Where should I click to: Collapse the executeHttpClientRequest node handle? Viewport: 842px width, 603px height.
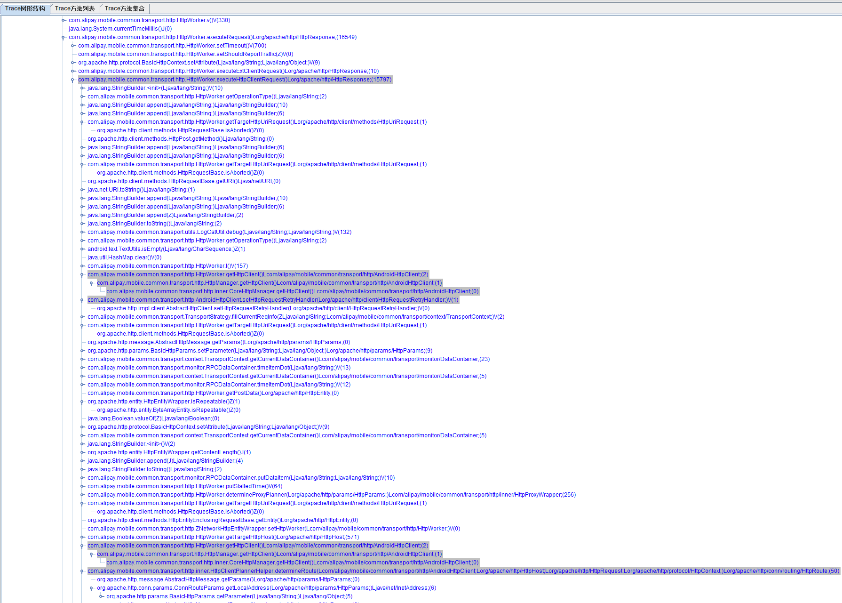[x=73, y=80]
